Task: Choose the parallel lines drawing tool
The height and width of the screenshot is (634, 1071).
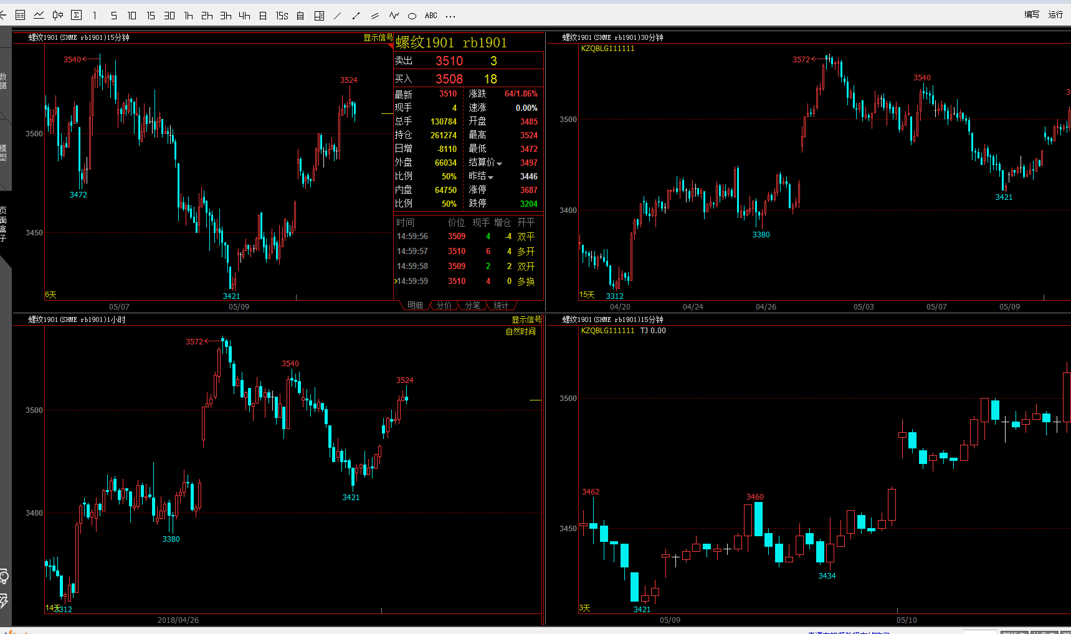Action: click(x=375, y=16)
